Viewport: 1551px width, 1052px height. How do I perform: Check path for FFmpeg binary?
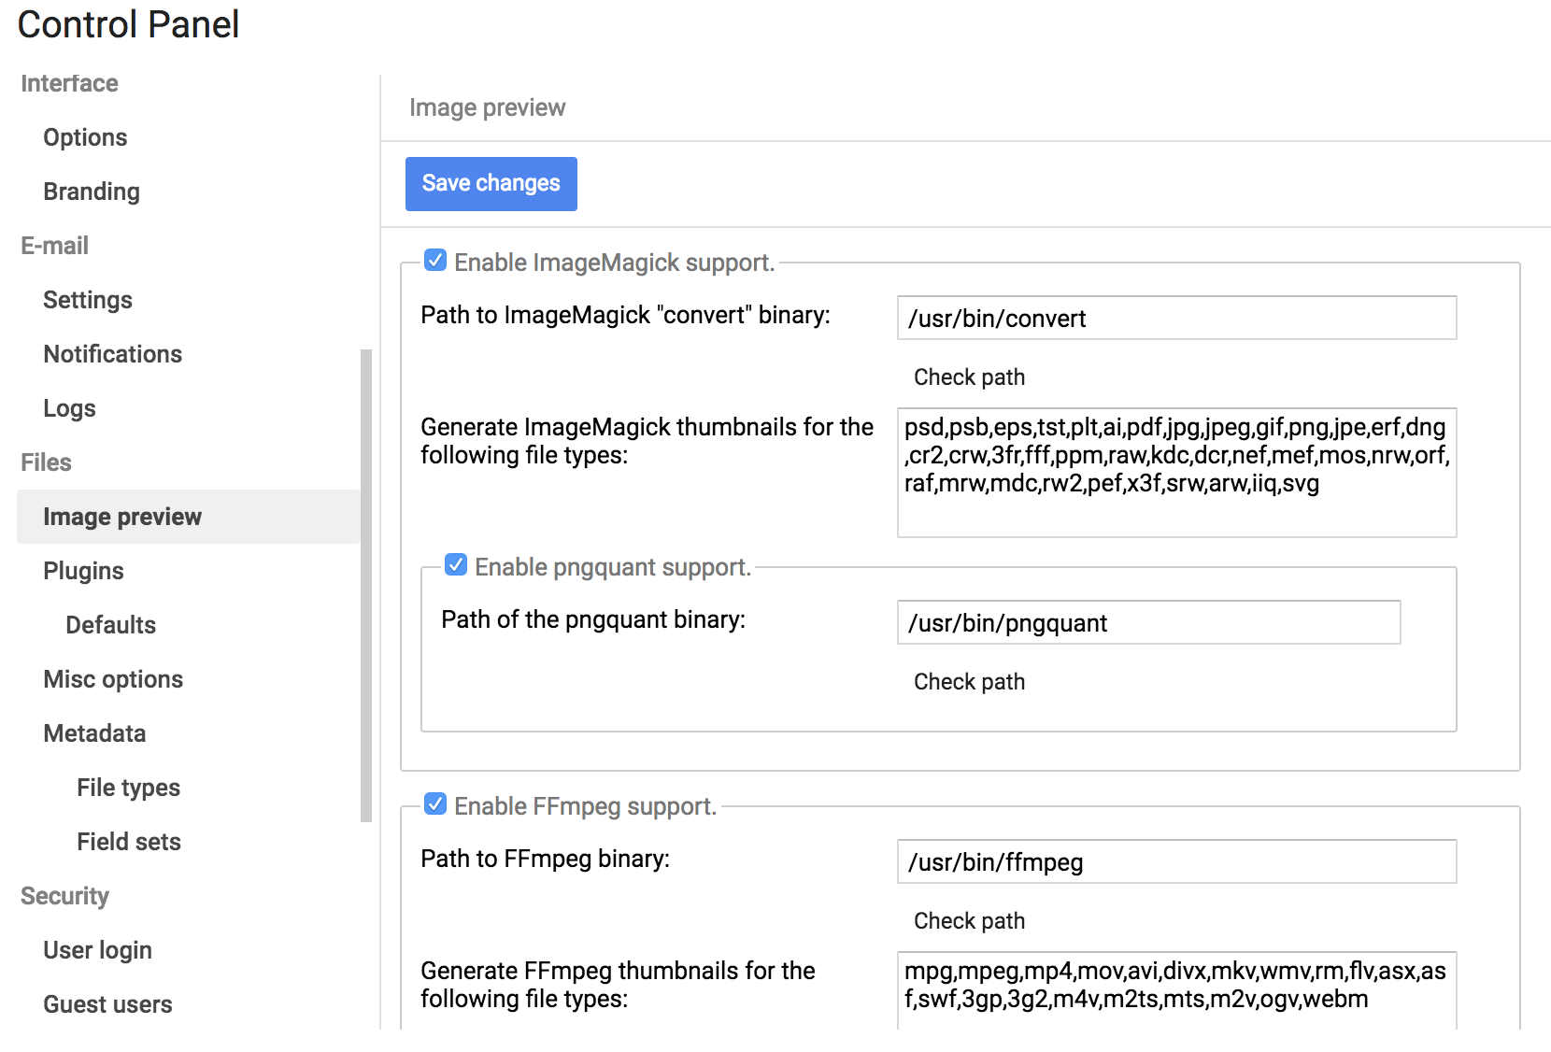click(x=969, y=921)
